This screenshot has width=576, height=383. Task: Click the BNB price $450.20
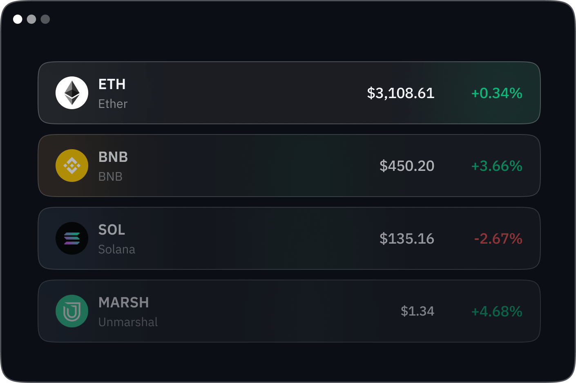(406, 166)
